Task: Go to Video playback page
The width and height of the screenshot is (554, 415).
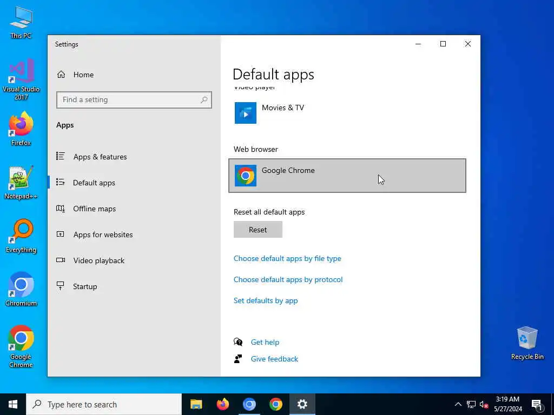Action: [x=99, y=260]
